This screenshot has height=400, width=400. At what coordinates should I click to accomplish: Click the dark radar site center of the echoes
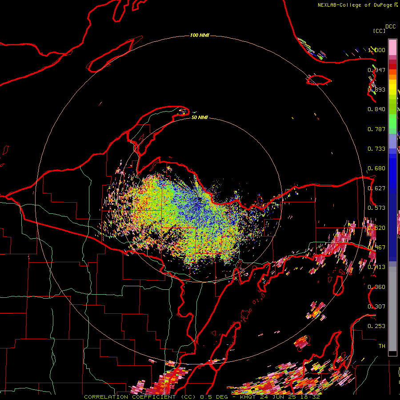pyautogui.click(x=200, y=199)
